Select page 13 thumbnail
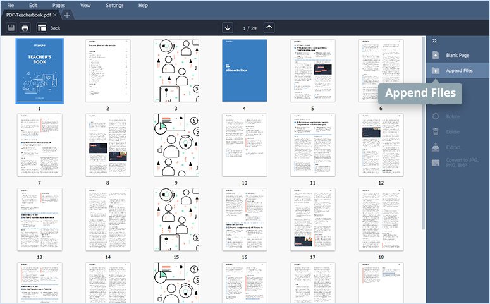 tap(40, 219)
